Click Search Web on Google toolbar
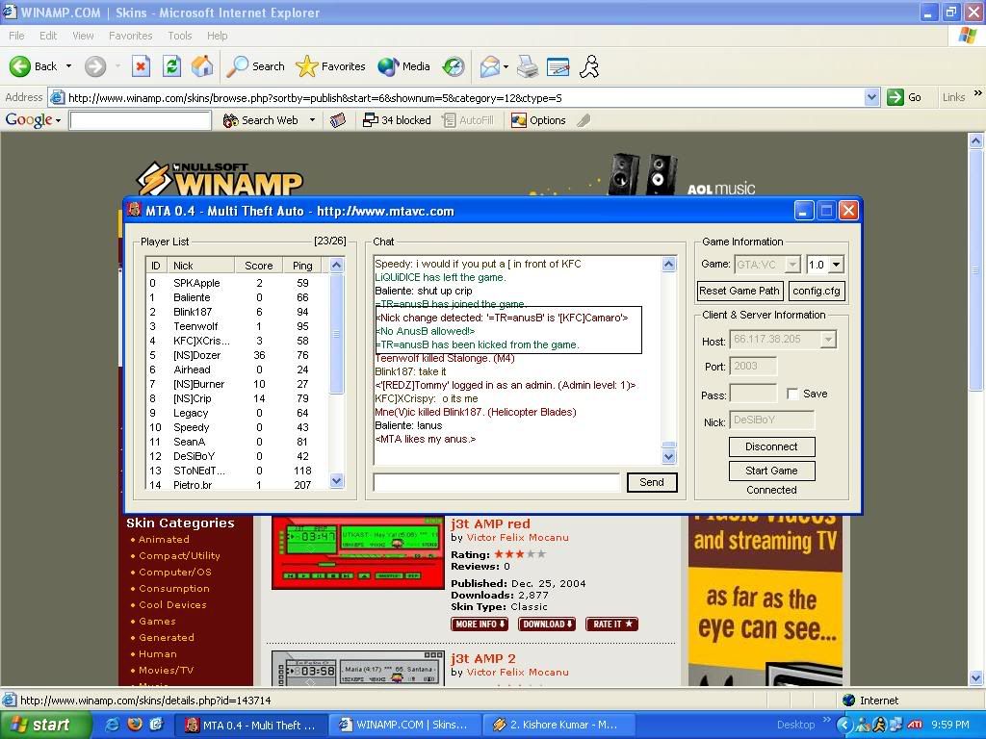Screen dimensions: 986x739 [x=261, y=120]
